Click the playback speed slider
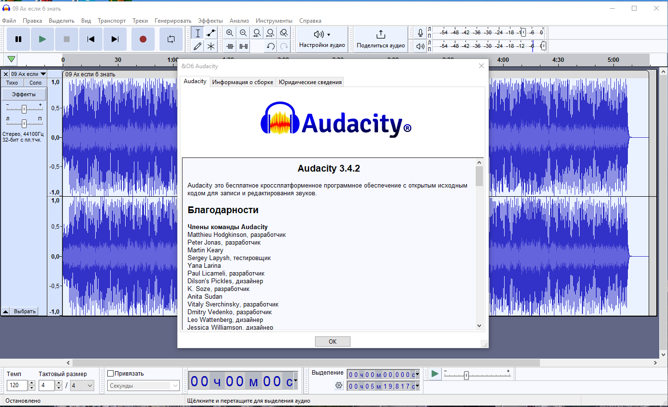 pos(476,375)
